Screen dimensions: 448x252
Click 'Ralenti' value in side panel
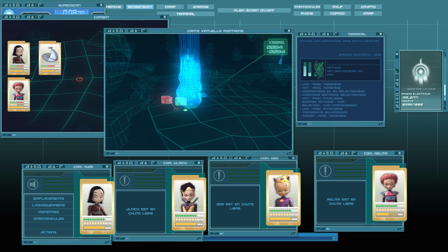click(x=410, y=97)
